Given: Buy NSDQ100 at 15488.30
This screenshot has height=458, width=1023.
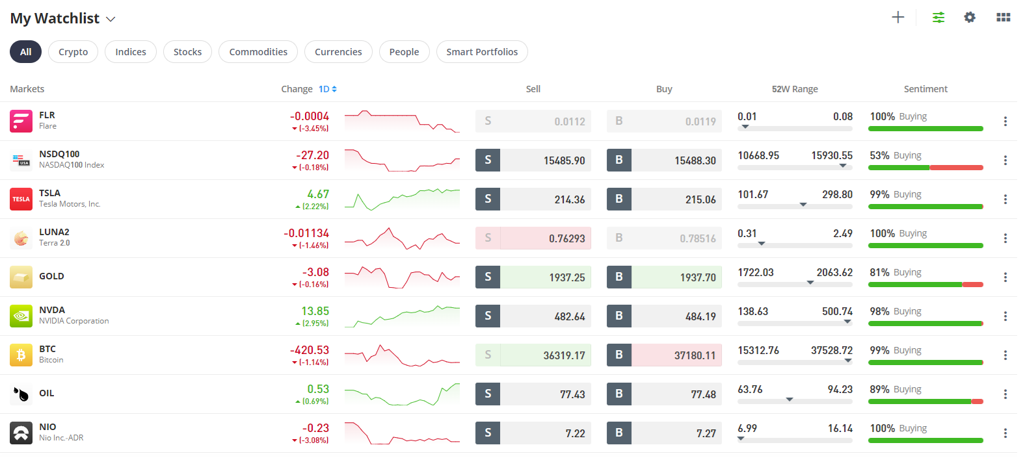Looking at the screenshot, I should pyautogui.click(x=664, y=160).
